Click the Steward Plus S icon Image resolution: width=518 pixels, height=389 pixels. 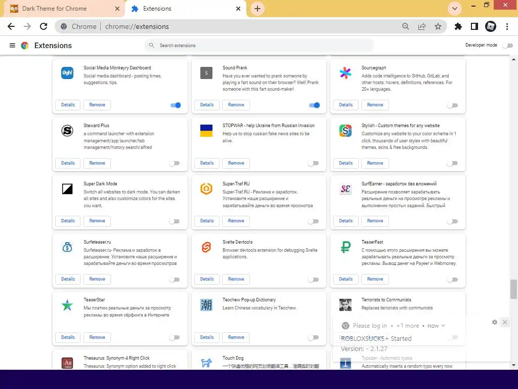coord(67,131)
